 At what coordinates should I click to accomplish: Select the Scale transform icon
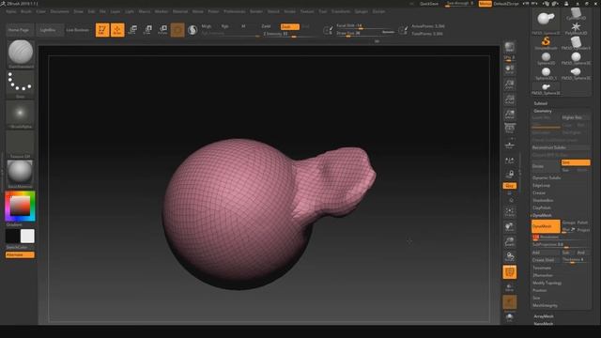click(x=147, y=30)
